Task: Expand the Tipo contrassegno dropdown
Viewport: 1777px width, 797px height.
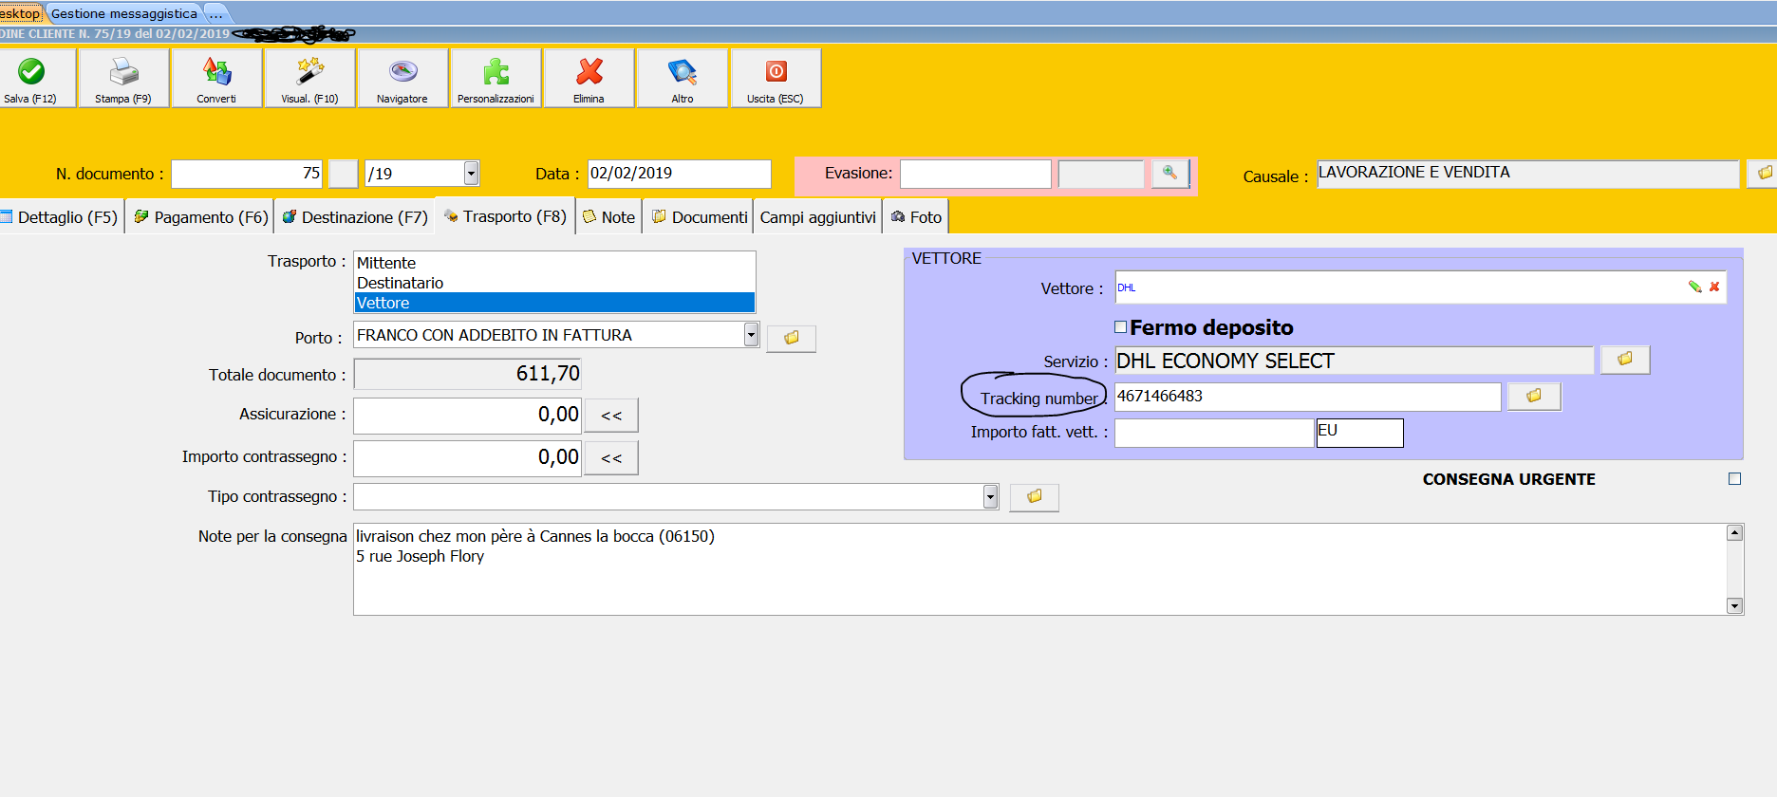Action: tap(991, 496)
